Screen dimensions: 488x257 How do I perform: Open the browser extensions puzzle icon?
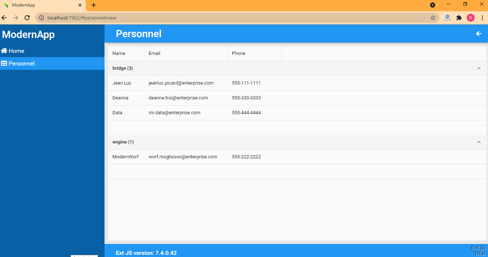pos(459,18)
